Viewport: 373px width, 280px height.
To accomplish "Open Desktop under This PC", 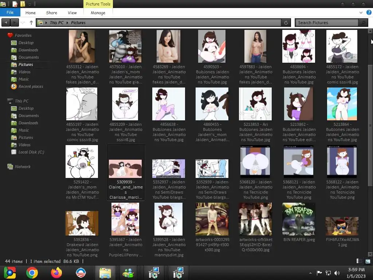I will (x=26, y=108).
